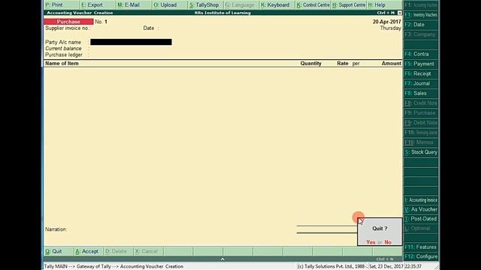Click A: Accept in bottom bar
The height and width of the screenshot is (270, 481).
pyautogui.click(x=89, y=251)
